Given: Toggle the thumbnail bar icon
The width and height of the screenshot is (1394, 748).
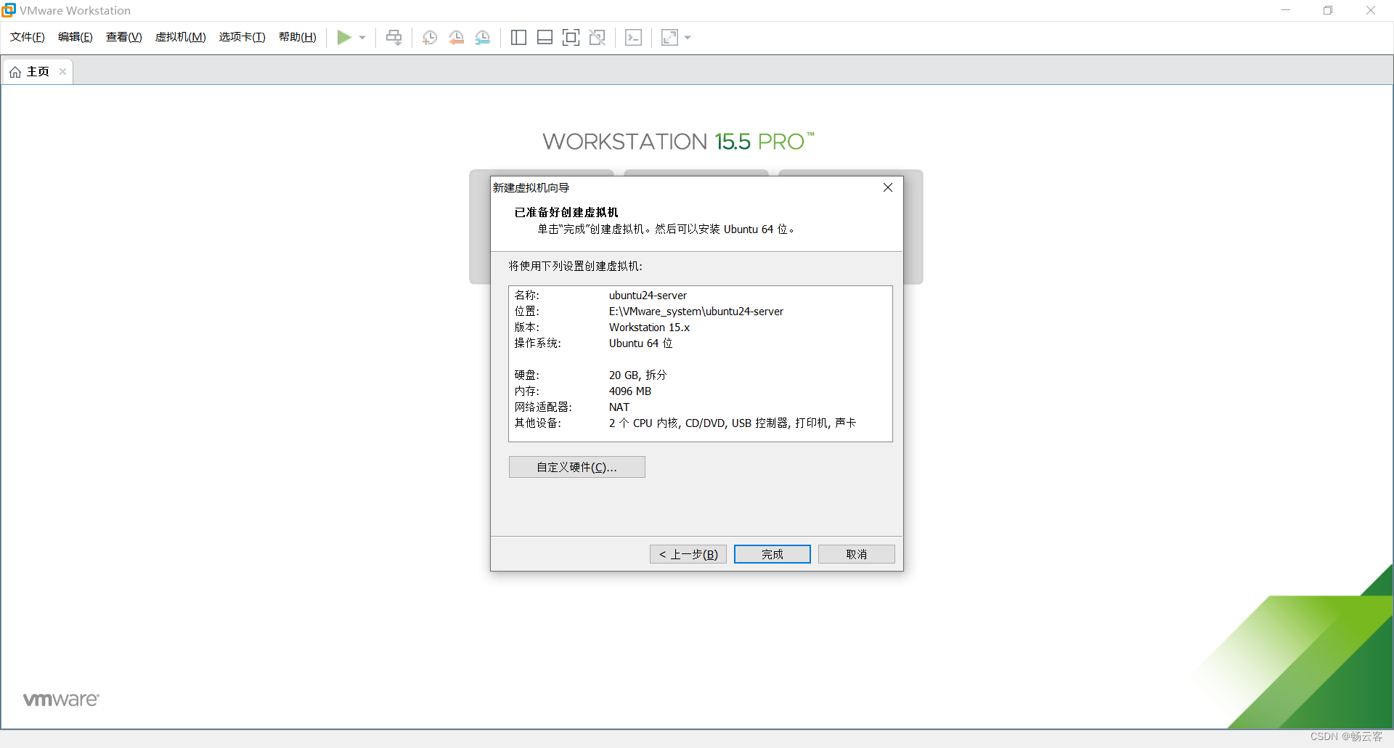Looking at the screenshot, I should (x=545, y=38).
